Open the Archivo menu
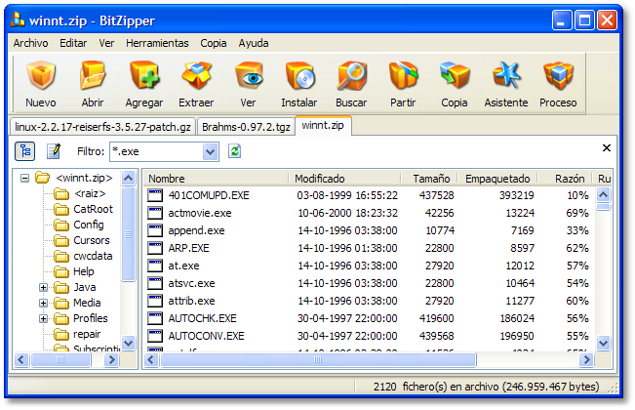635x410 pixels. click(31, 43)
